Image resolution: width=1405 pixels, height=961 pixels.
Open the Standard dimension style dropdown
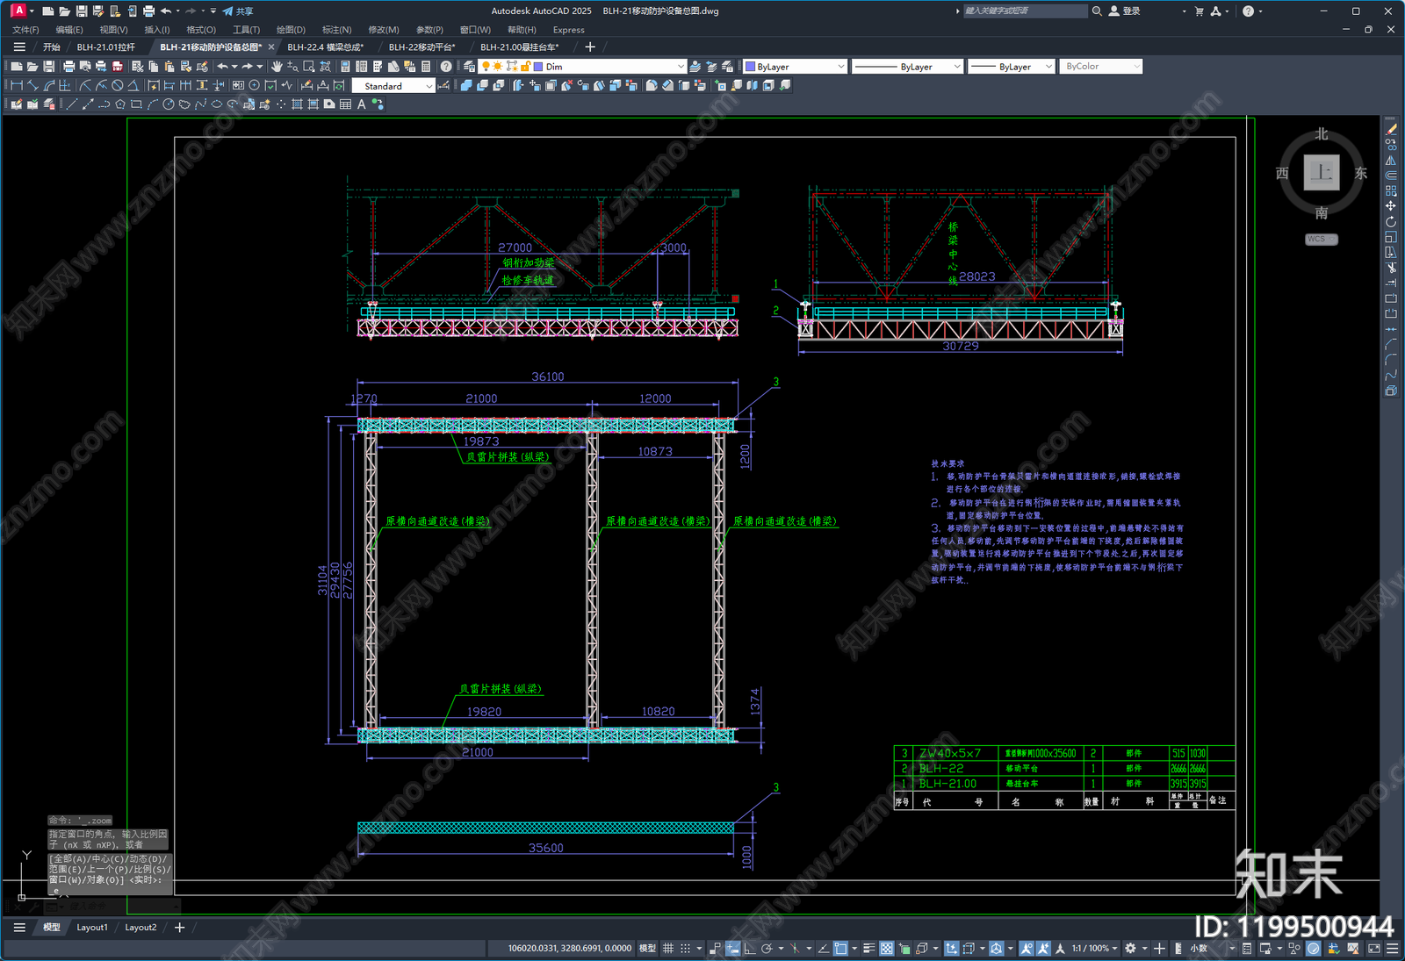pos(393,86)
